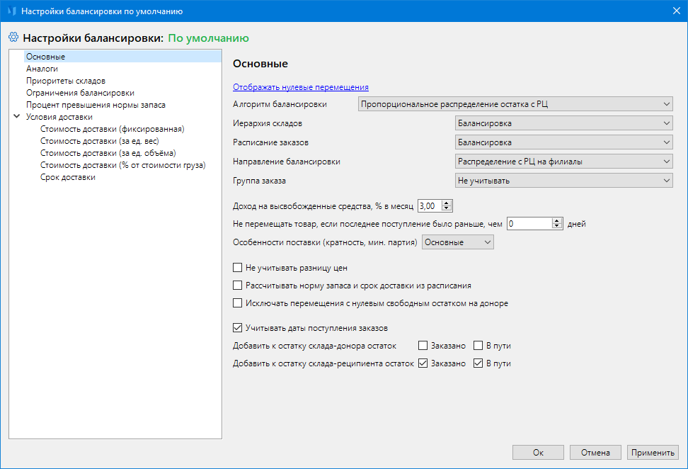This screenshot has height=469, width=688.
Task: Increase the income percent per month spinner
Action: tap(446, 203)
